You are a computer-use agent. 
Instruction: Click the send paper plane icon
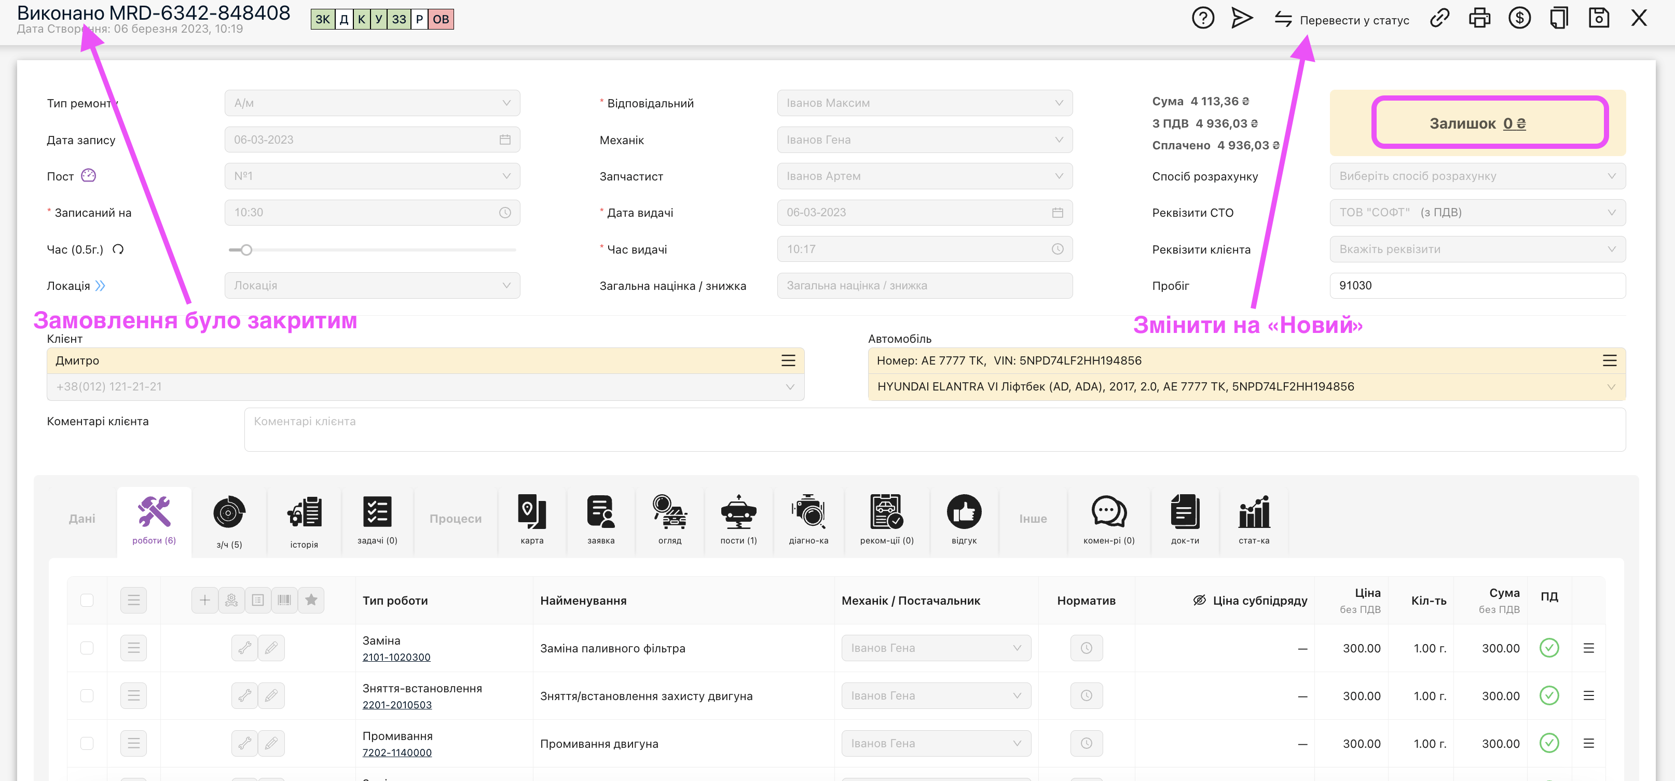pos(1241,18)
